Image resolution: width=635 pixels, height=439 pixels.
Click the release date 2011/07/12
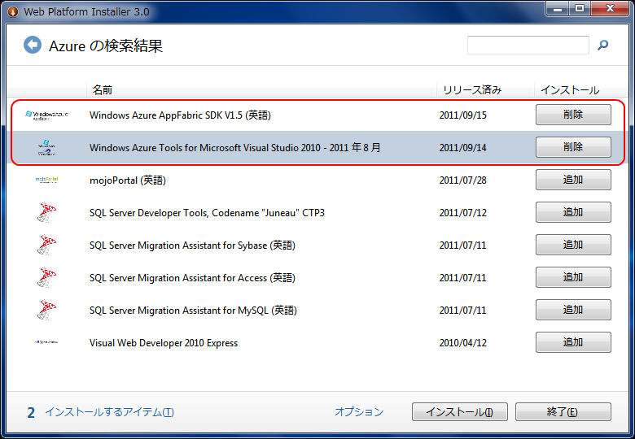tap(463, 213)
